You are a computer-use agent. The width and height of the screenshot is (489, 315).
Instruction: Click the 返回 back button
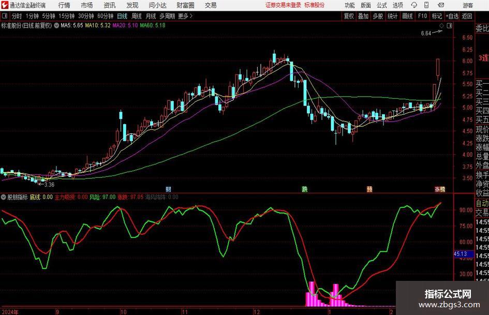click(467, 16)
